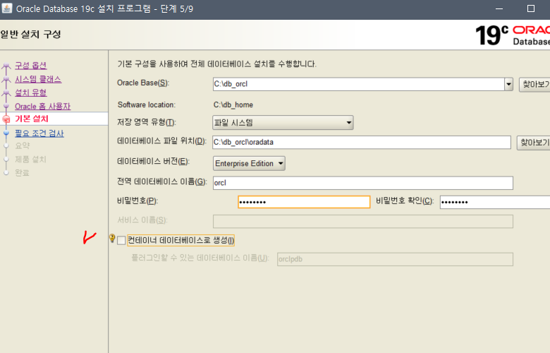Select the current 기본 설치 step
Viewport: 550px width, 353px height.
(x=32, y=119)
